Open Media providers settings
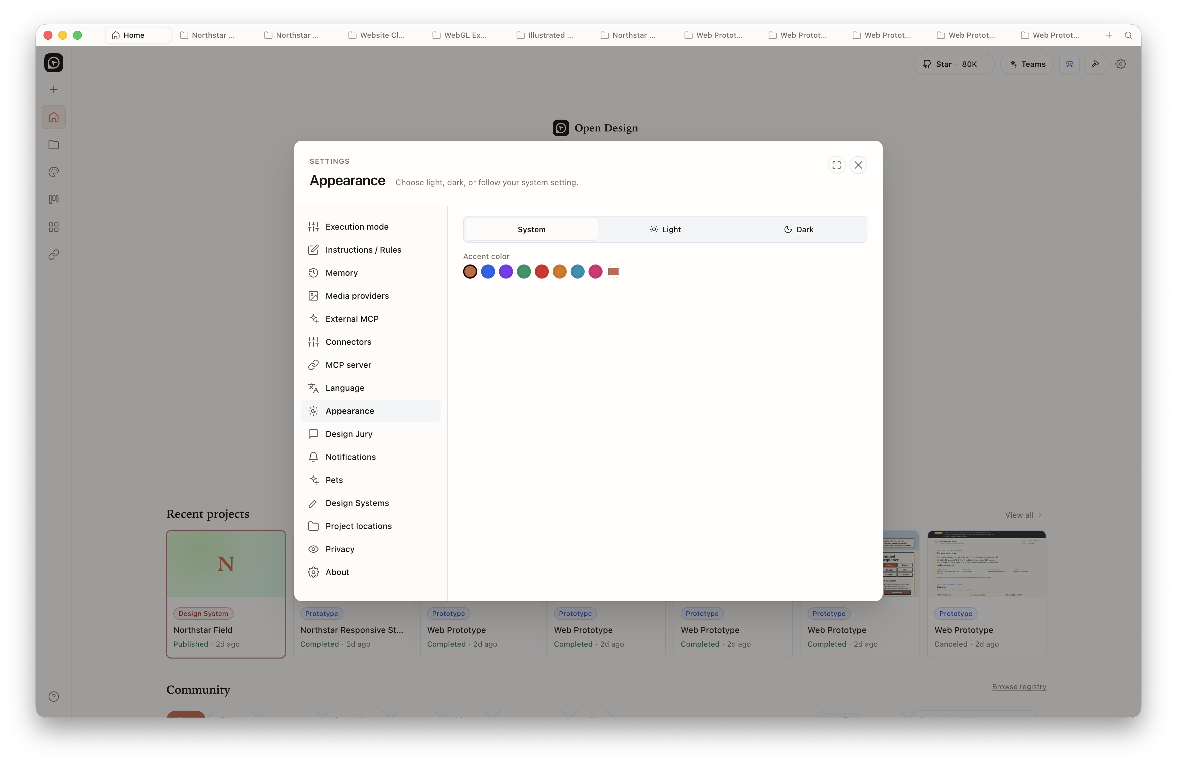Image resolution: width=1177 pixels, height=765 pixels. (x=370, y=296)
